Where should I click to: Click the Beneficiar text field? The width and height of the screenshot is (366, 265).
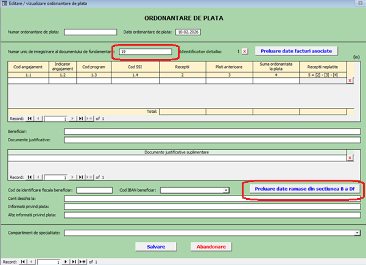pos(212,132)
